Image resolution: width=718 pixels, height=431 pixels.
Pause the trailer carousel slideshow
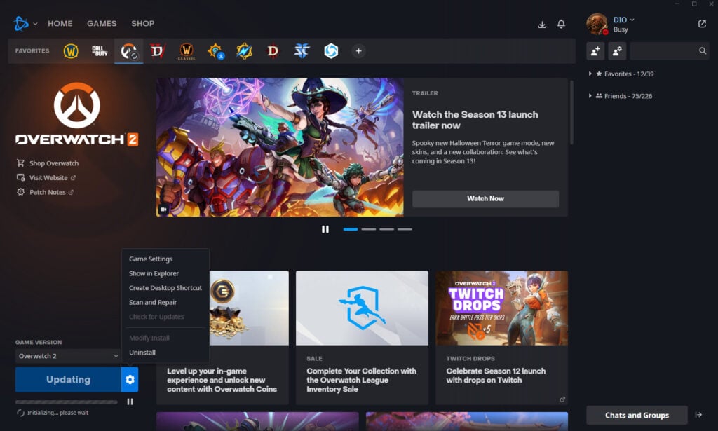[x=325, y=228]
